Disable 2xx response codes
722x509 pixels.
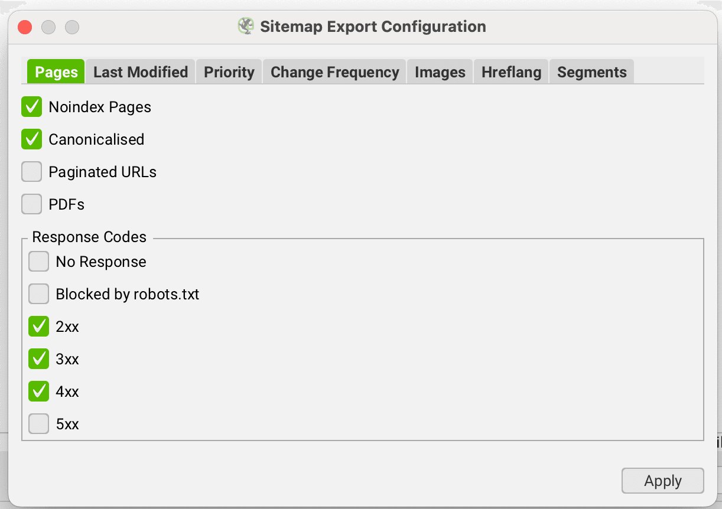(38, 326)
